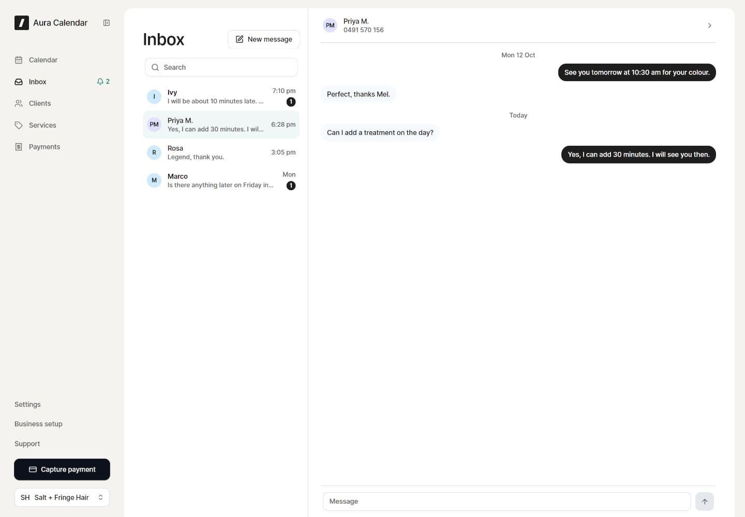Screen dimensions: 745x517
Task: Click the magnifier icon in Search
Action: [x=155, y=67]
